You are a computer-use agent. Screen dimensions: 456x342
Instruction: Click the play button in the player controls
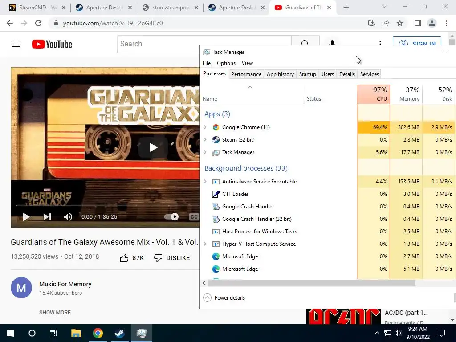click(x=26, y=217)
